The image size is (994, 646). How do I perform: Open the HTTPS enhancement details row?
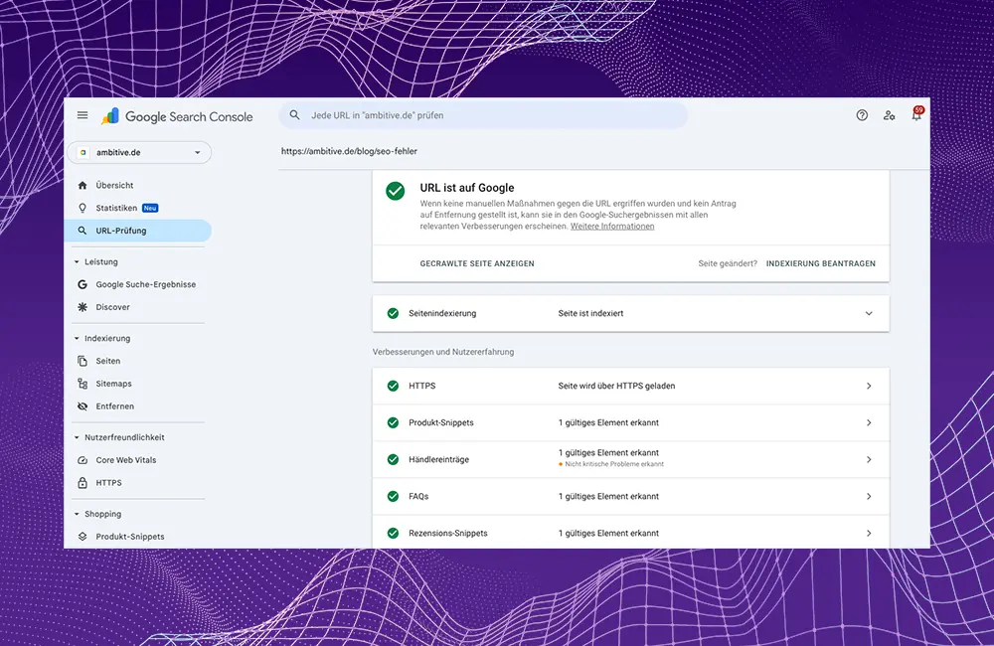point(630,386)
